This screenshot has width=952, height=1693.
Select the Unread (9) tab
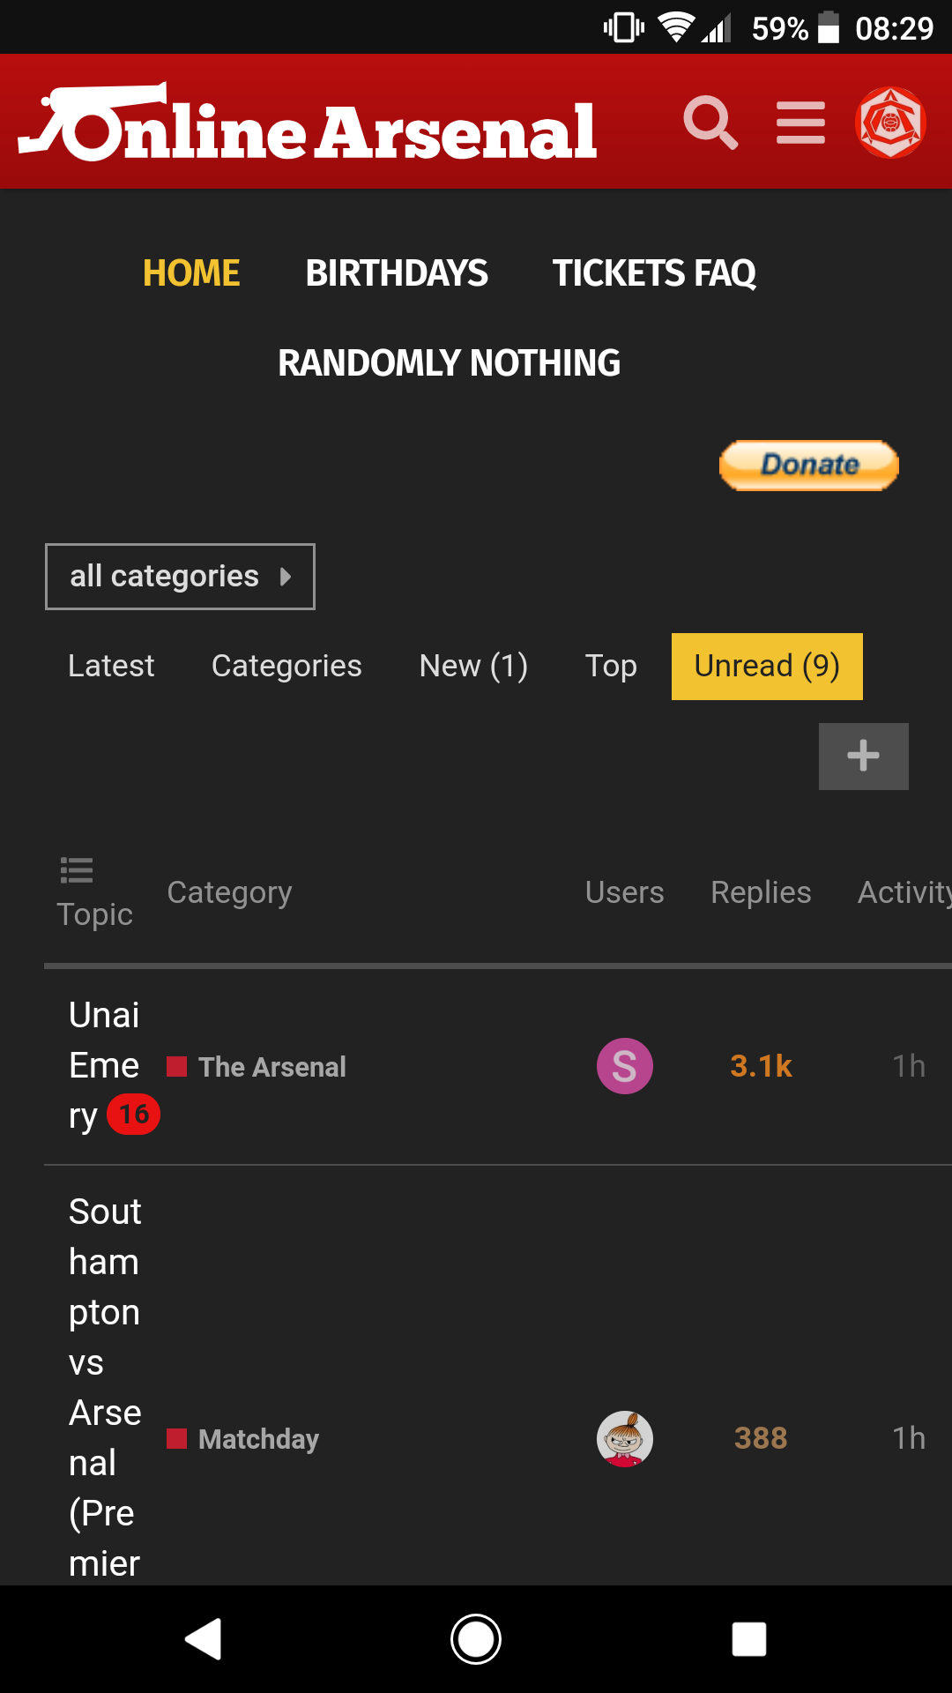[767, 667]
